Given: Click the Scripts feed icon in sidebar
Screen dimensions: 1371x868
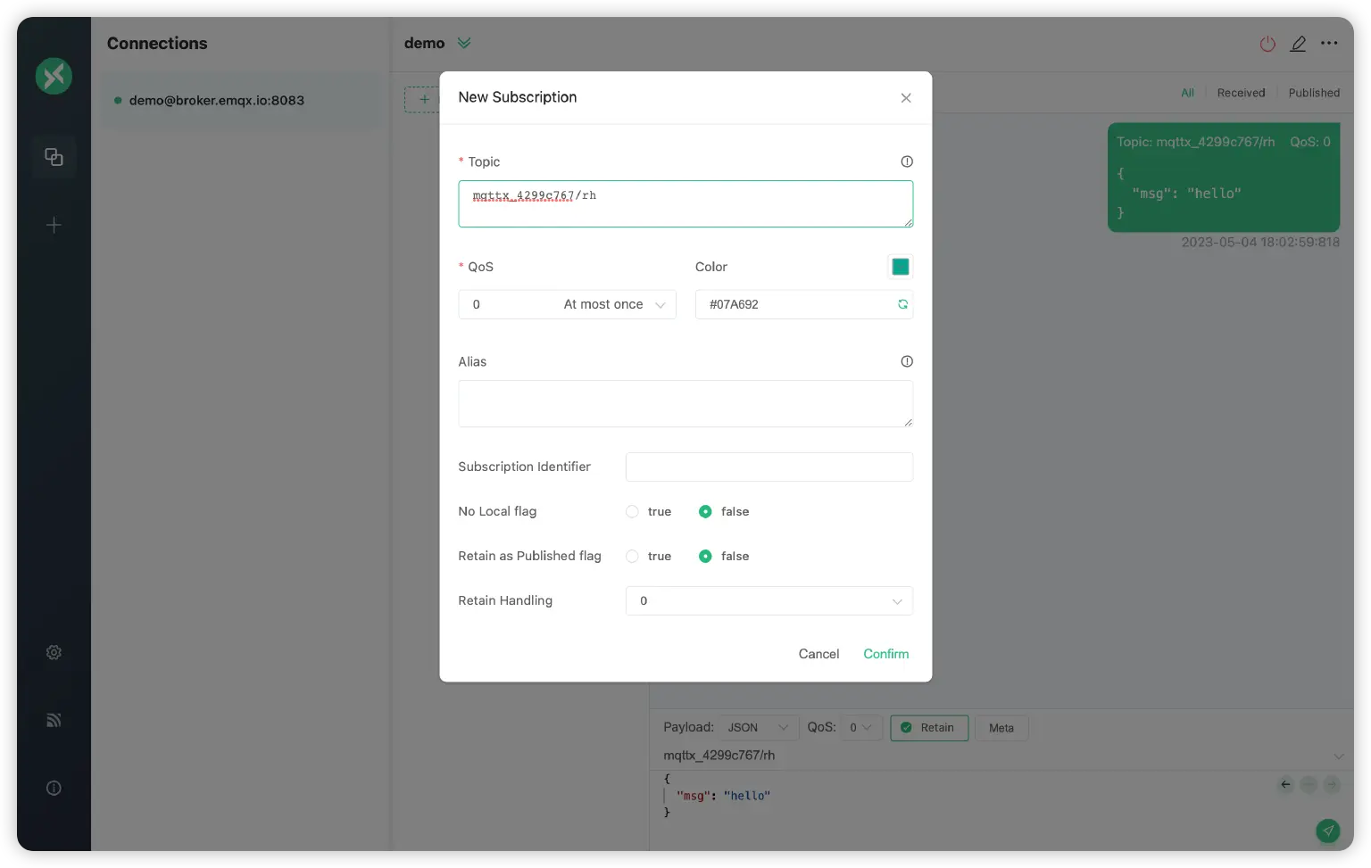Looking at the screenshot, I should pos(54,720).
